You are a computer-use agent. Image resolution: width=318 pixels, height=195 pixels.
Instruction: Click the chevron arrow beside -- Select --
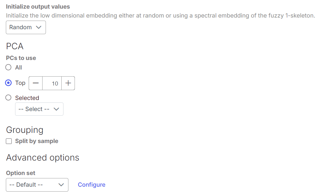click(56, 109)
